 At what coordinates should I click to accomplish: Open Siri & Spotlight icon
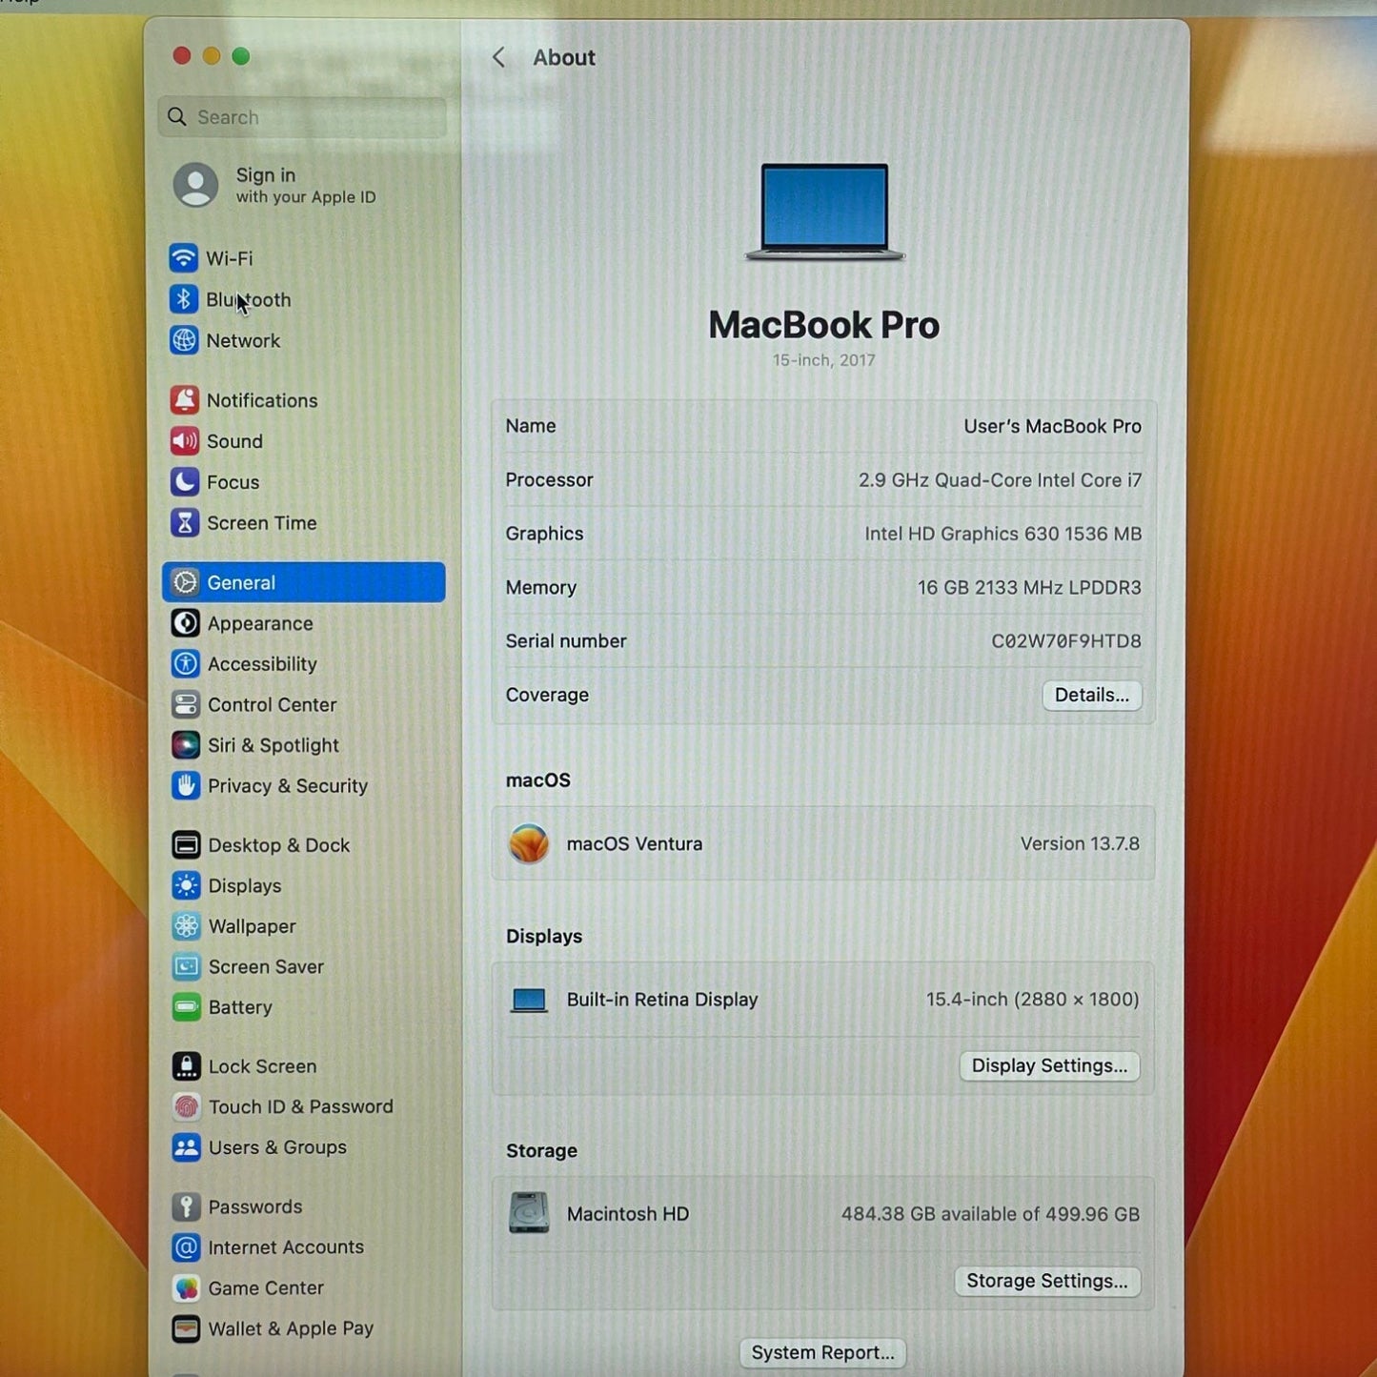click(x=186, y=745)
